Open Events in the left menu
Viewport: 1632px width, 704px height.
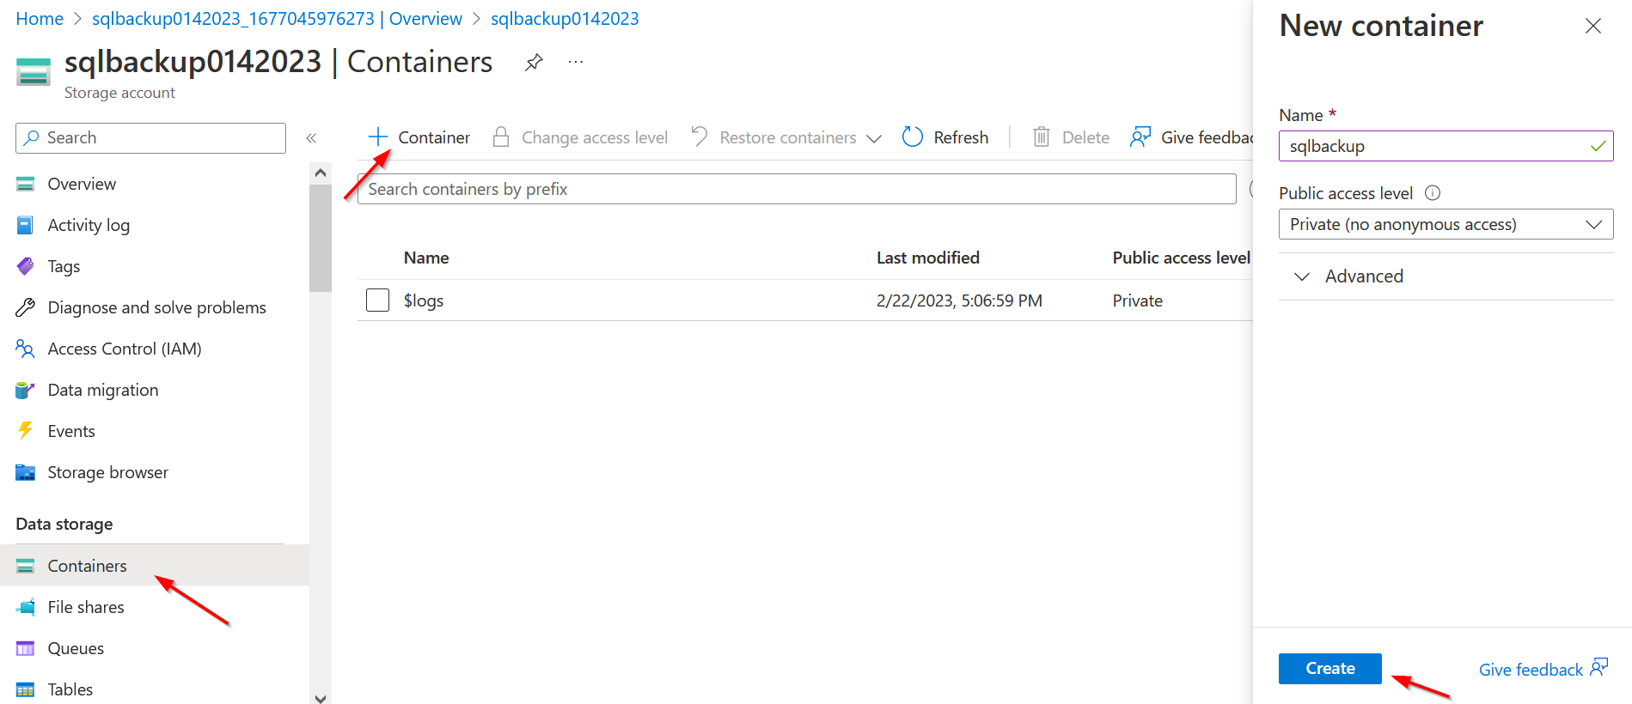tap(71, 431)
